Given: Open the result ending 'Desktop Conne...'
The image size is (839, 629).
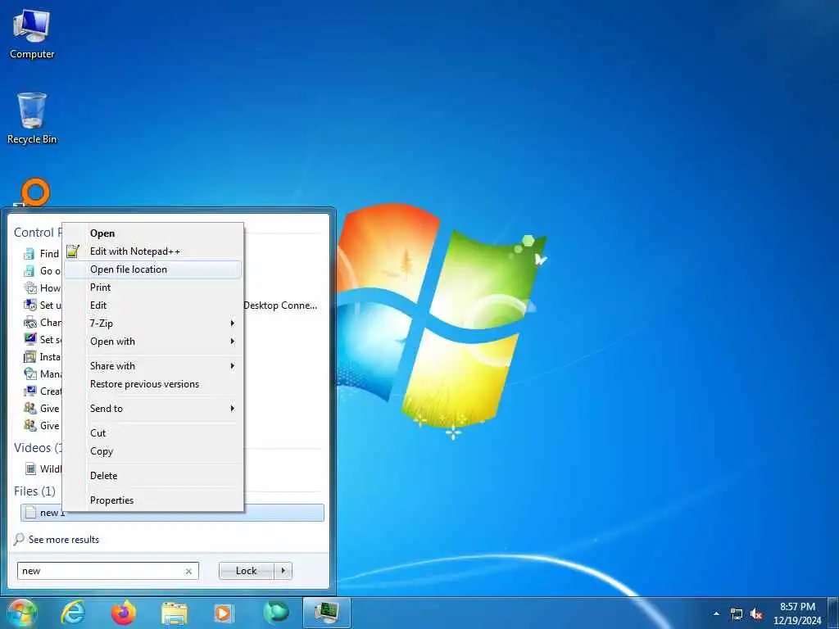Looking at the screenshot, I should click(280, 305).
